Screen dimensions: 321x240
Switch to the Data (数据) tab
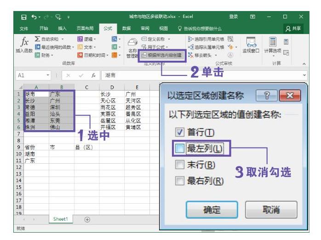click(x=126, y=29)
